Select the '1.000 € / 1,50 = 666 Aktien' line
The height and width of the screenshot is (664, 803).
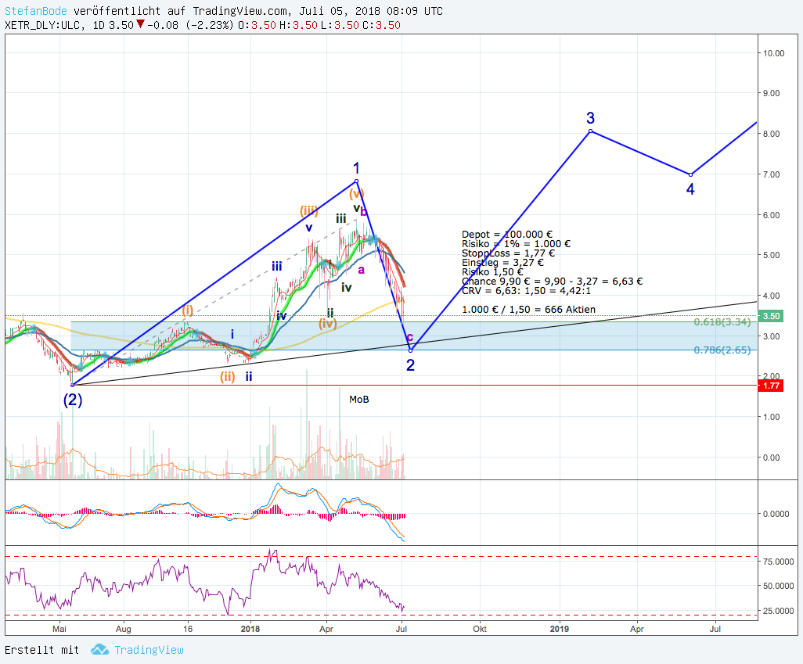(528, 309)
